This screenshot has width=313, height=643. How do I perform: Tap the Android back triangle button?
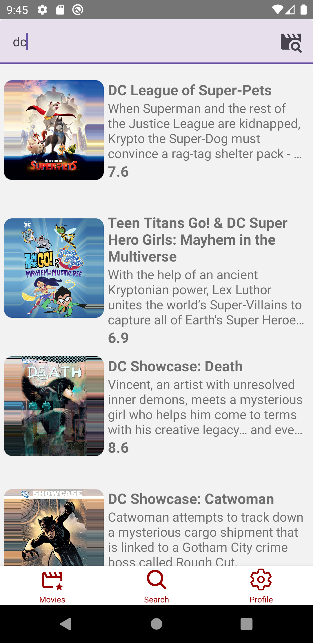tap(66, 624)
